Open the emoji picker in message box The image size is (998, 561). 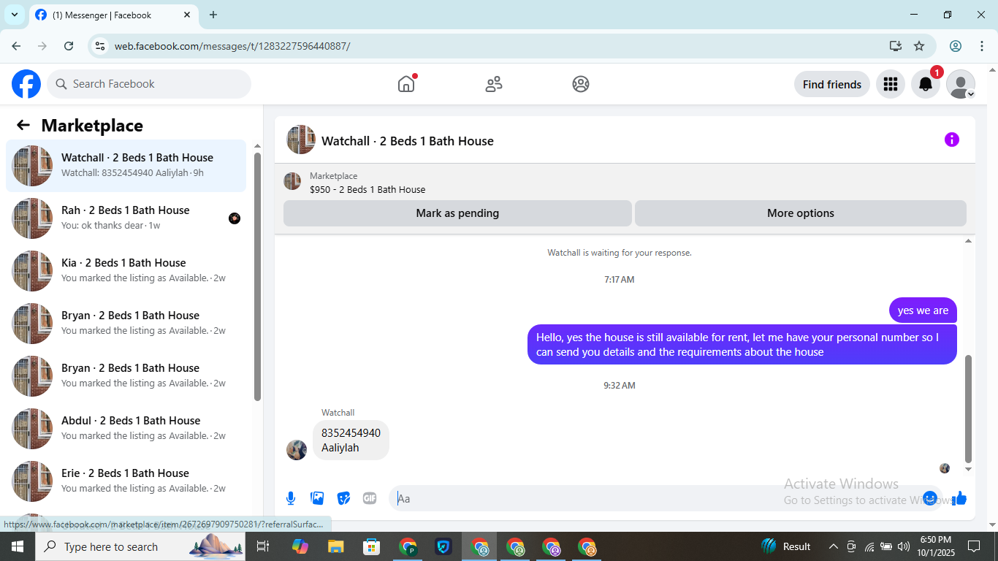click(x=930, y=498)
